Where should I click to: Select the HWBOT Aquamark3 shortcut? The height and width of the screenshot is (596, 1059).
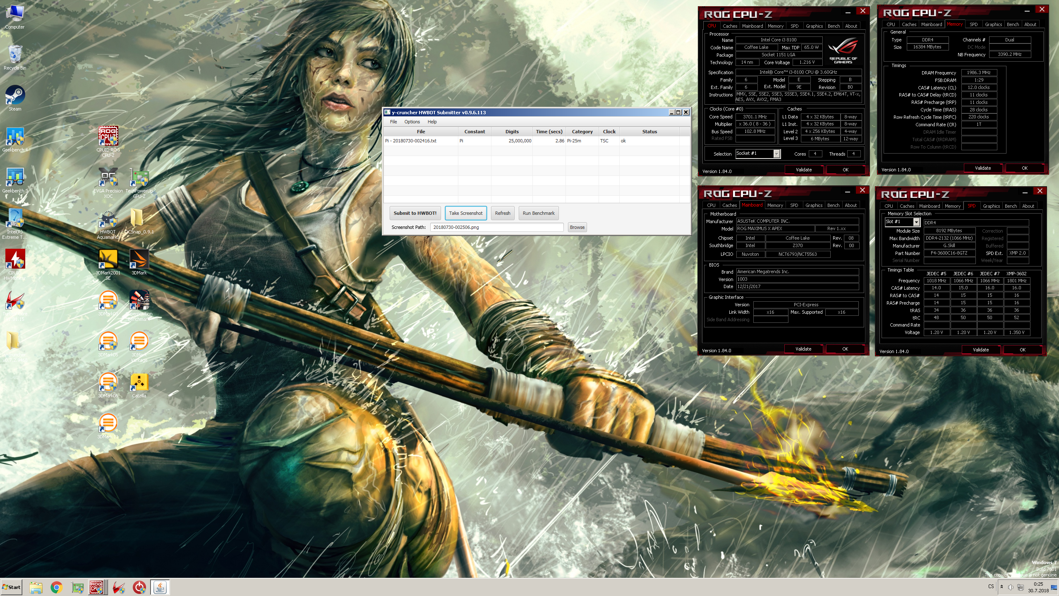[108, 224]
